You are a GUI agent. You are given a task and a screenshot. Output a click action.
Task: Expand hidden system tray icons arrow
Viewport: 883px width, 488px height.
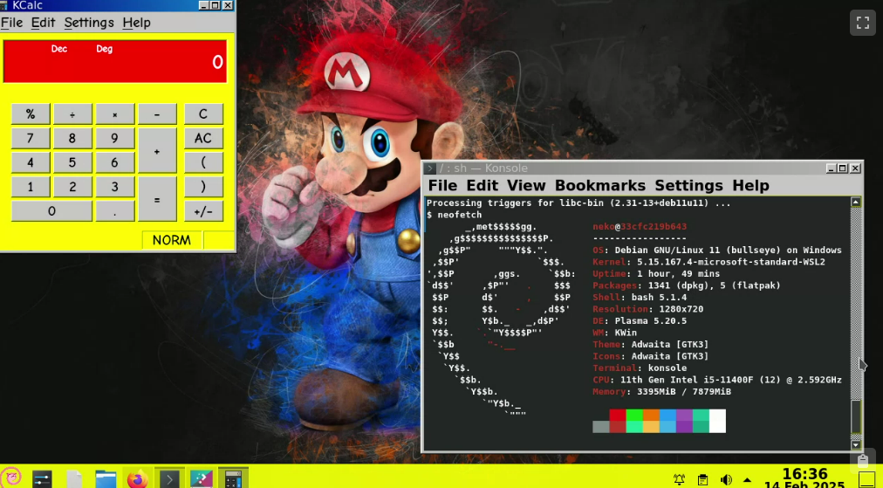click(747, 480)
